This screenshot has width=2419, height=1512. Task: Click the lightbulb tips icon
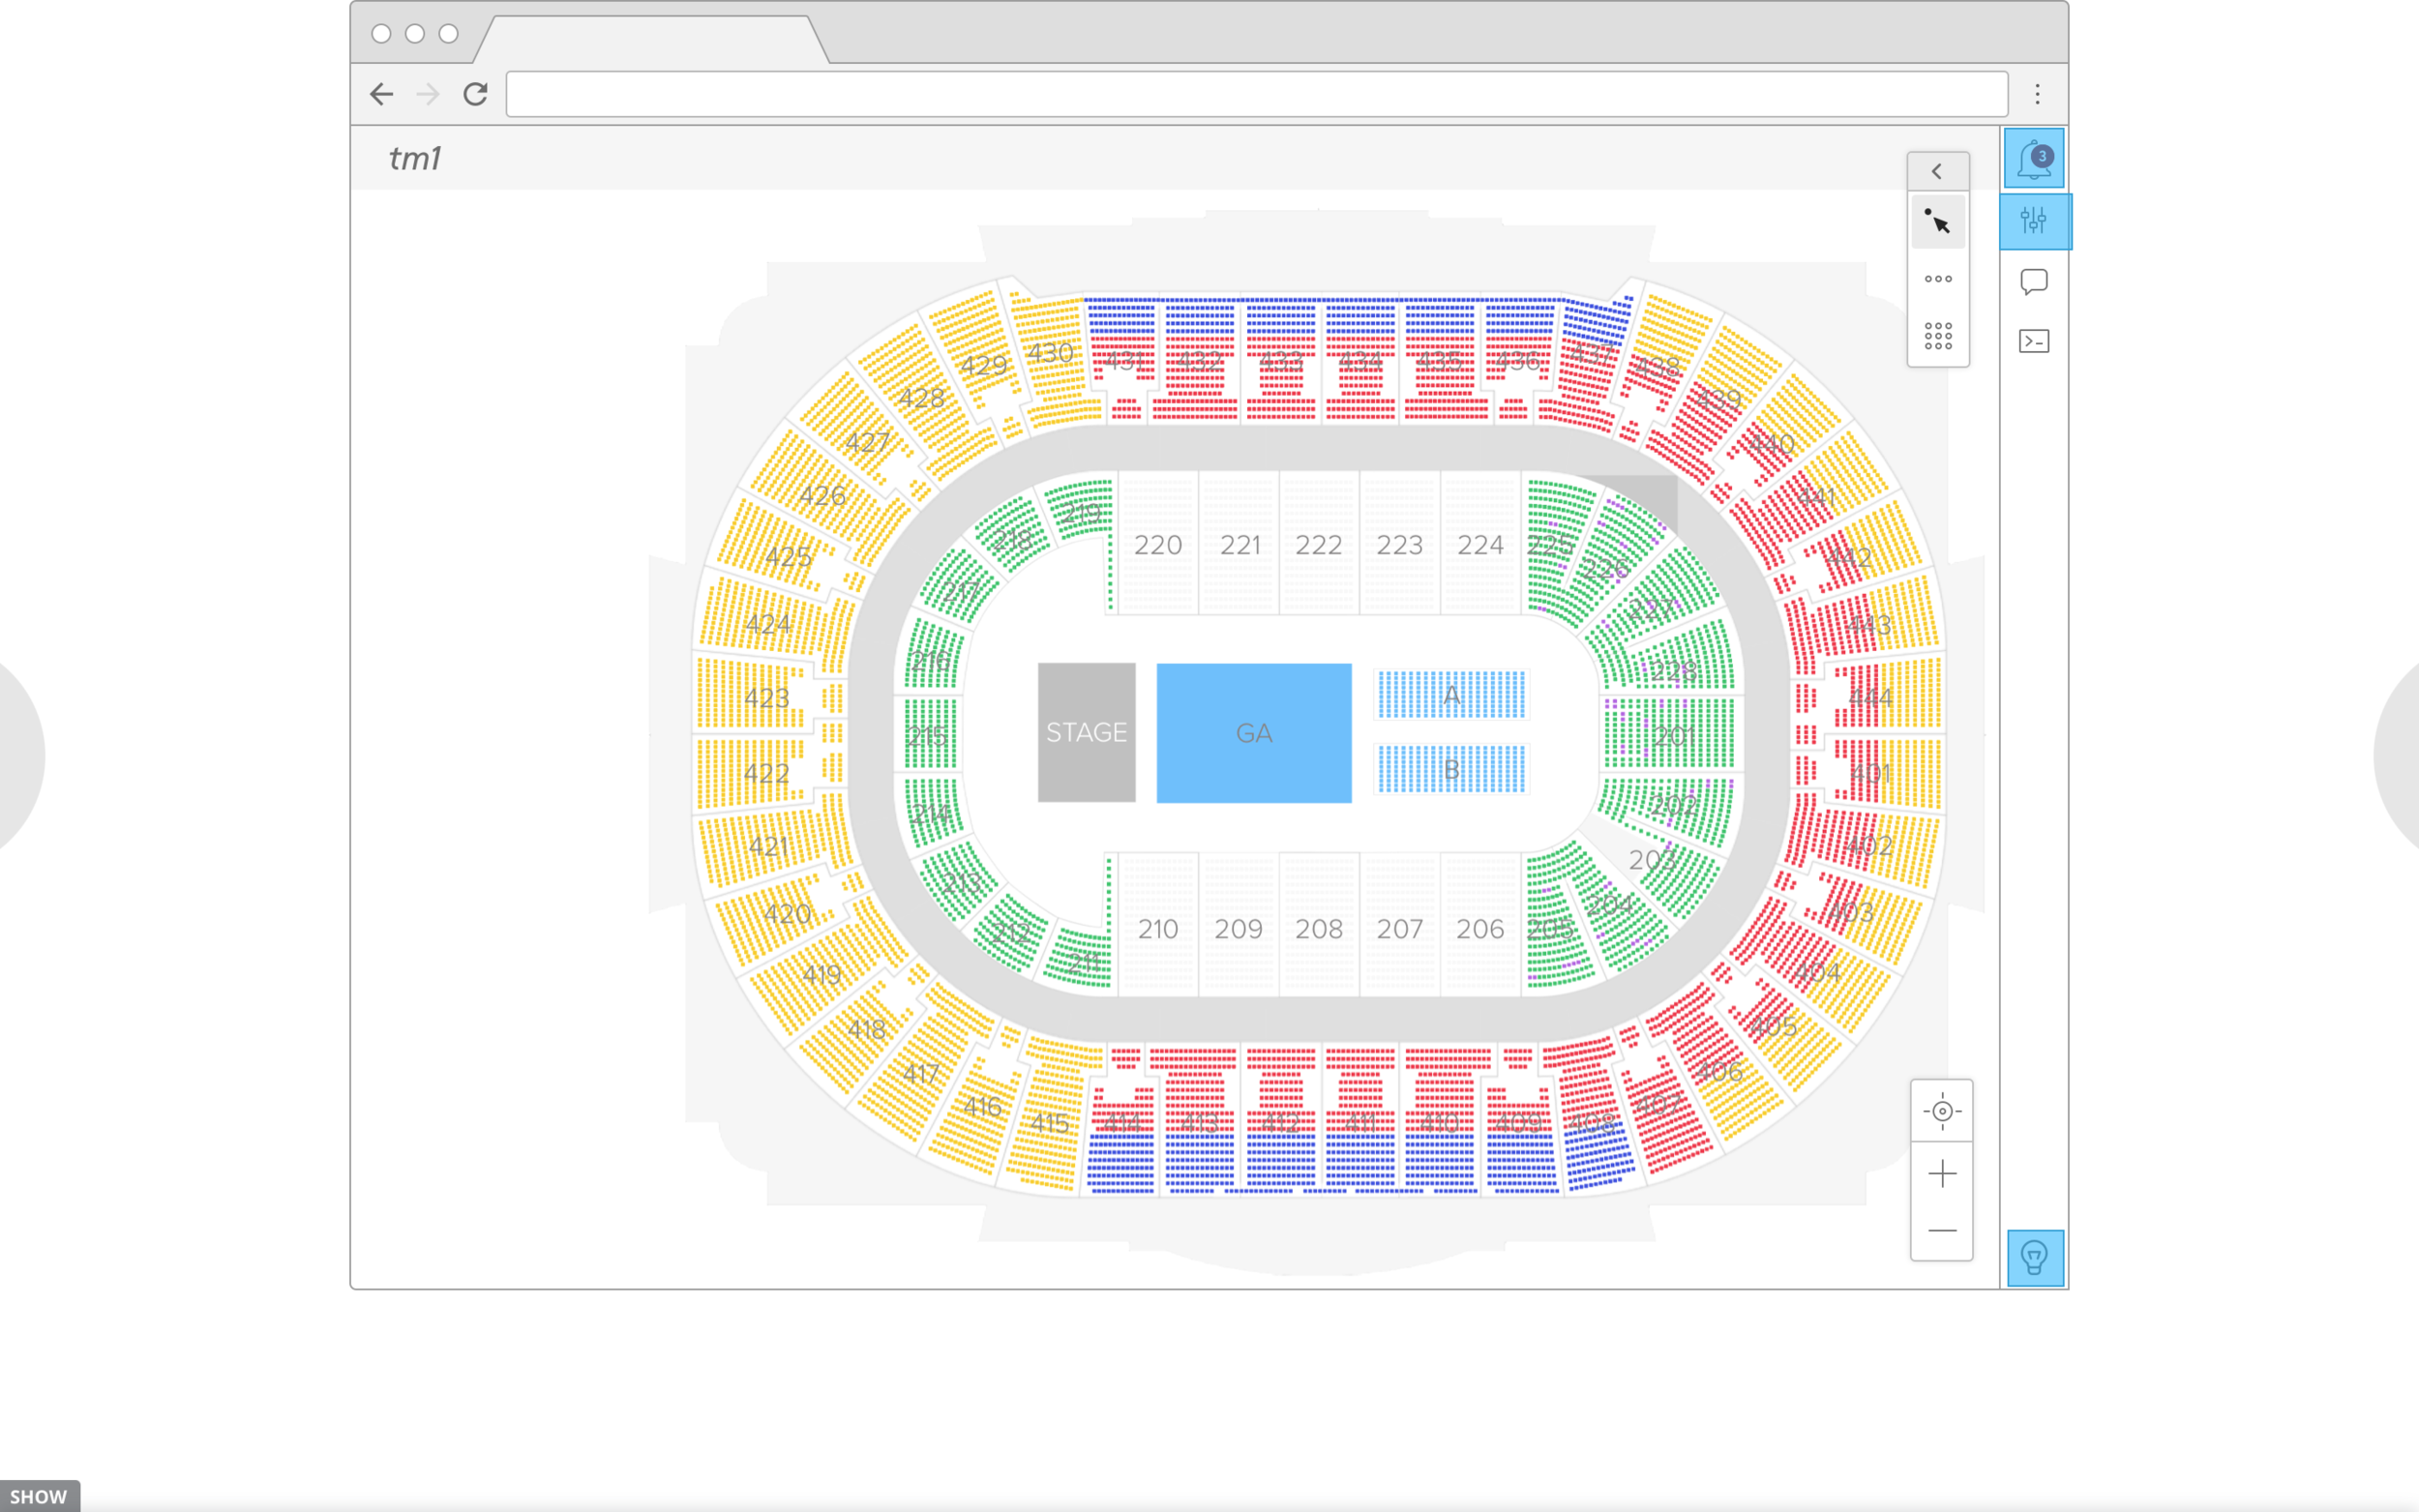tap(2034, 1257)
